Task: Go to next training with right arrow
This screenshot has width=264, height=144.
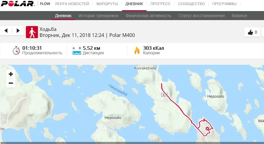Action: [x=18, y=31]
